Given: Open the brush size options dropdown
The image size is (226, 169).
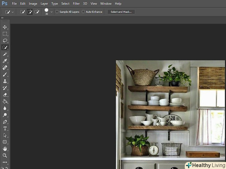Looking at the screenshot, I should 52,12.
